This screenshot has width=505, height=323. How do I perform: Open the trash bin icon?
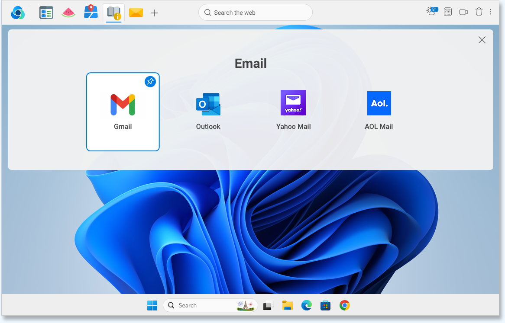point(479,12)
